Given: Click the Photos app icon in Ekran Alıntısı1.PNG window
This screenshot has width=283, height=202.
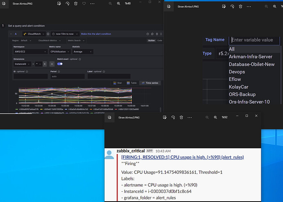Looking at the screenshot, I should pyautogui.click(x=169, y=7).
